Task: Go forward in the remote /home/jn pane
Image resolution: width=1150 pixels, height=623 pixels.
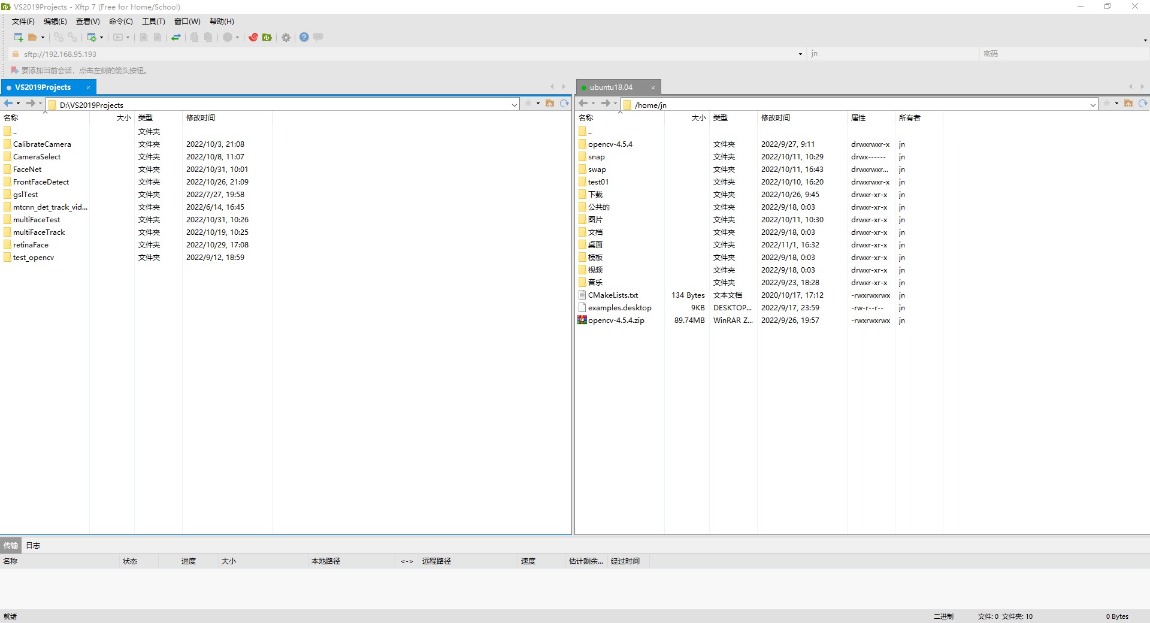Action: (606, 104)
